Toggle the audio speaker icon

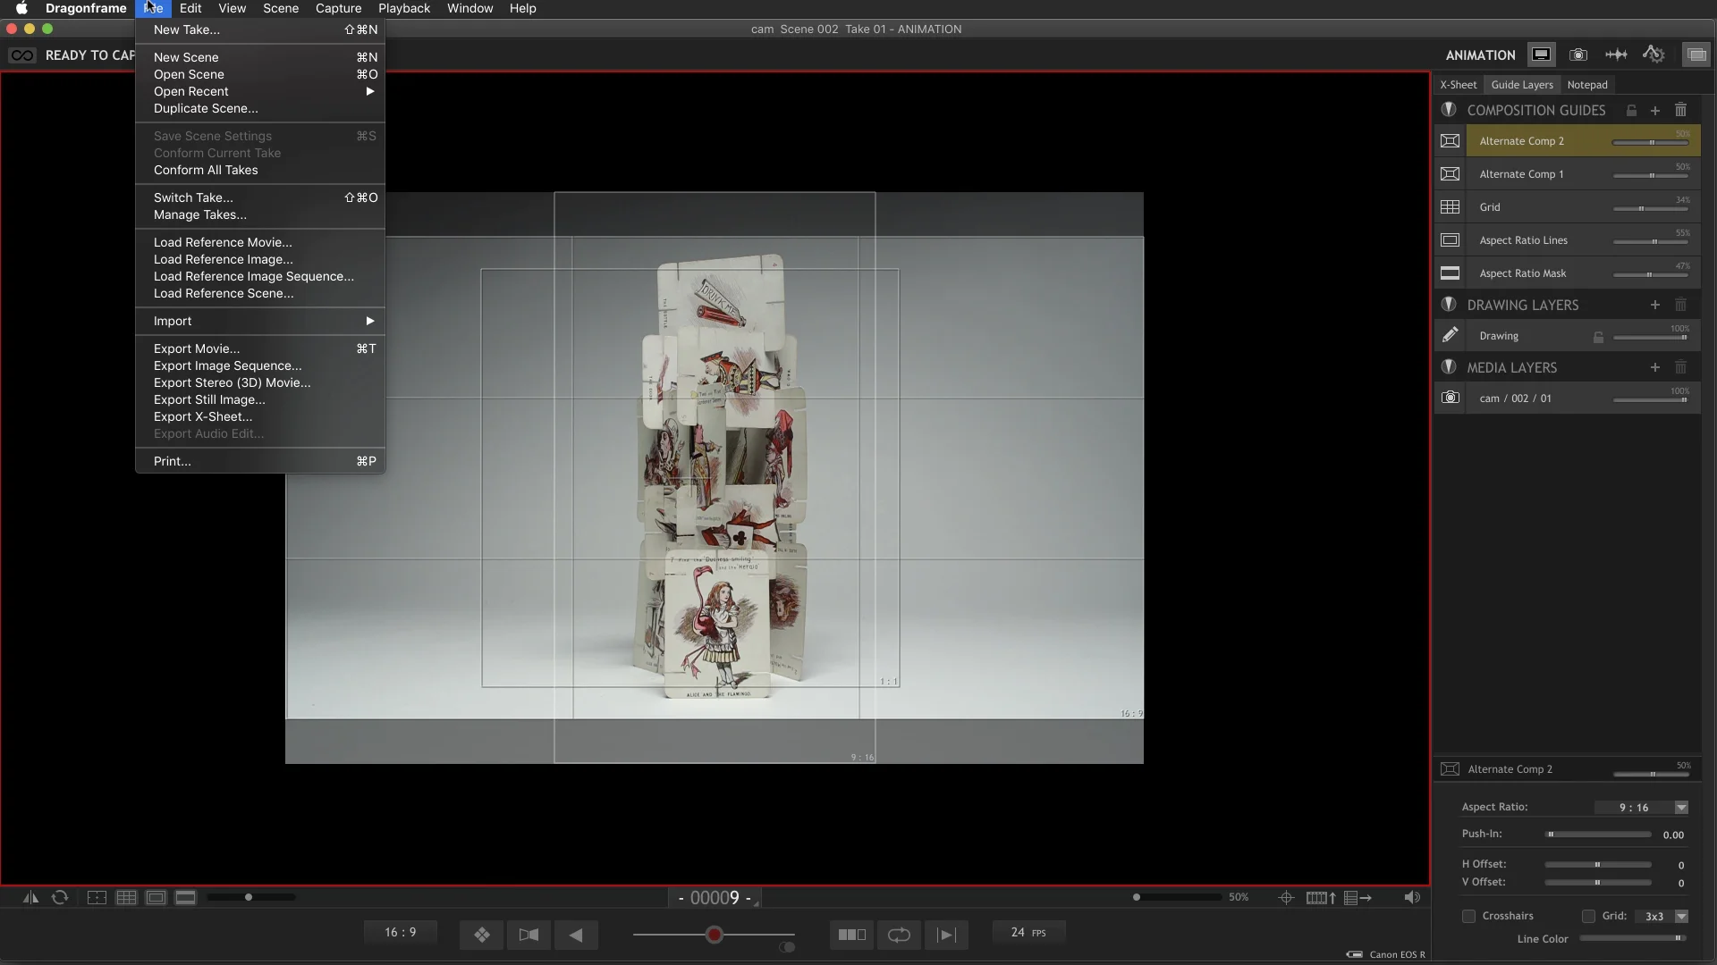1412,898
